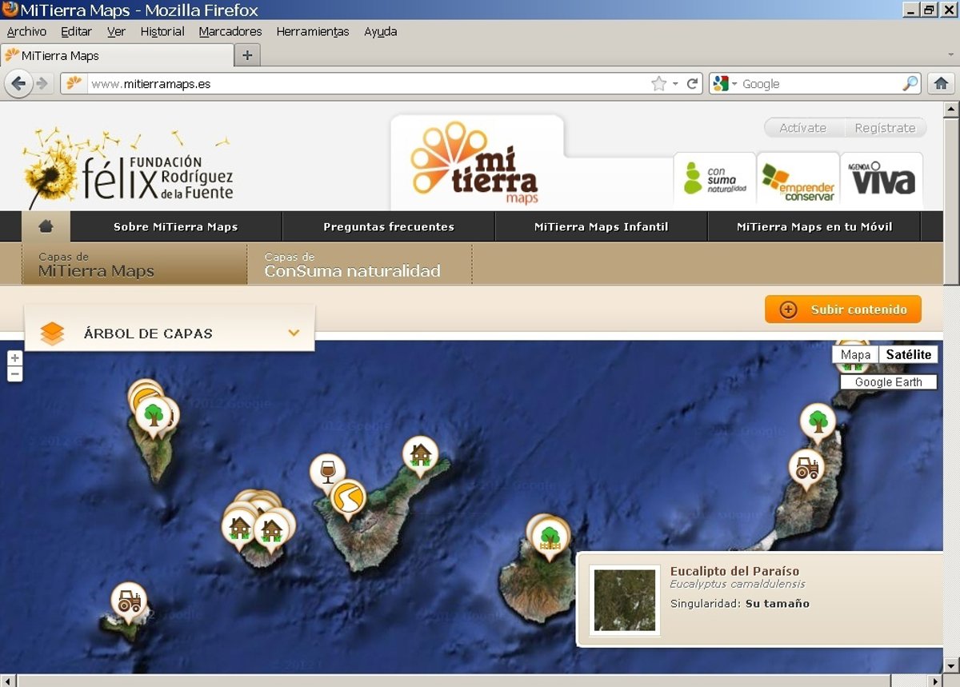This screenshot has width=960, height=687.
Task: Click the Subir contenido button
Action: (x=842, y=310)
